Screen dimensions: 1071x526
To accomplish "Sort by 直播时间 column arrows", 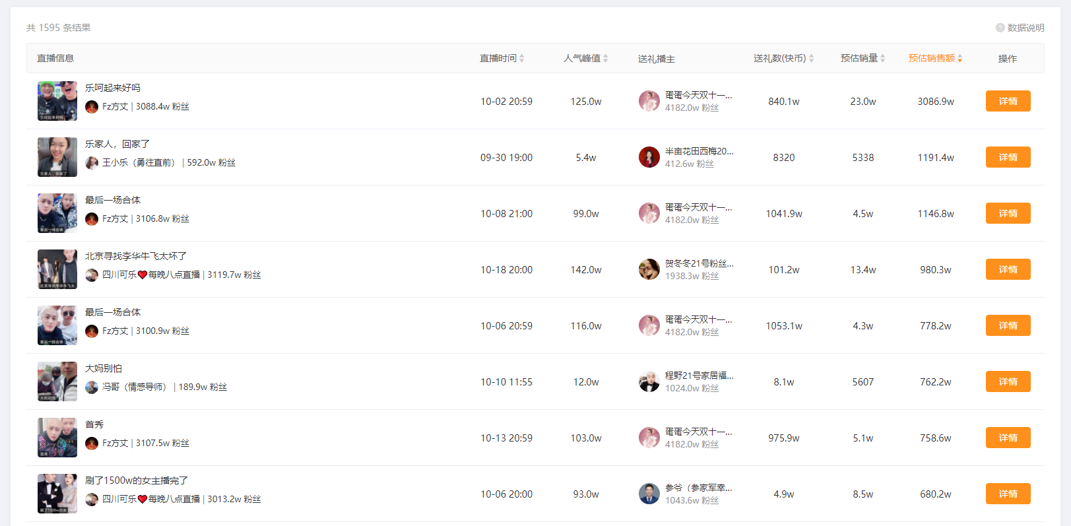I will (x=521, y=58).
